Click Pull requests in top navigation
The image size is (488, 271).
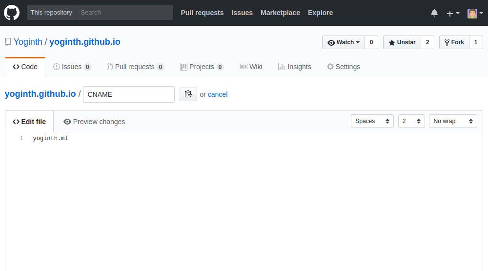(x=202, y=13)
